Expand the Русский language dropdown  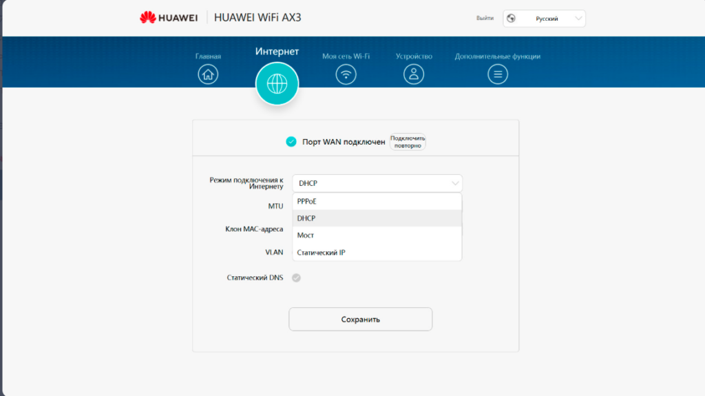[578, 19]
